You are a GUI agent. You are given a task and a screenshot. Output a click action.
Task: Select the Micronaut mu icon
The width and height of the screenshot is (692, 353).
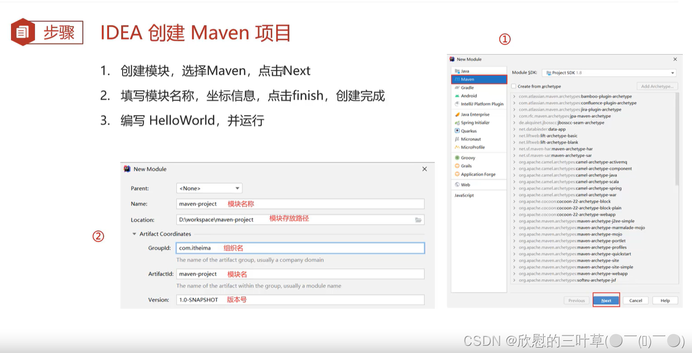[x=457, y=139]
